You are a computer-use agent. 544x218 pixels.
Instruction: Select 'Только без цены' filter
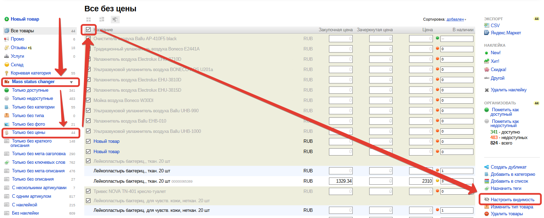tap(29, 133)
